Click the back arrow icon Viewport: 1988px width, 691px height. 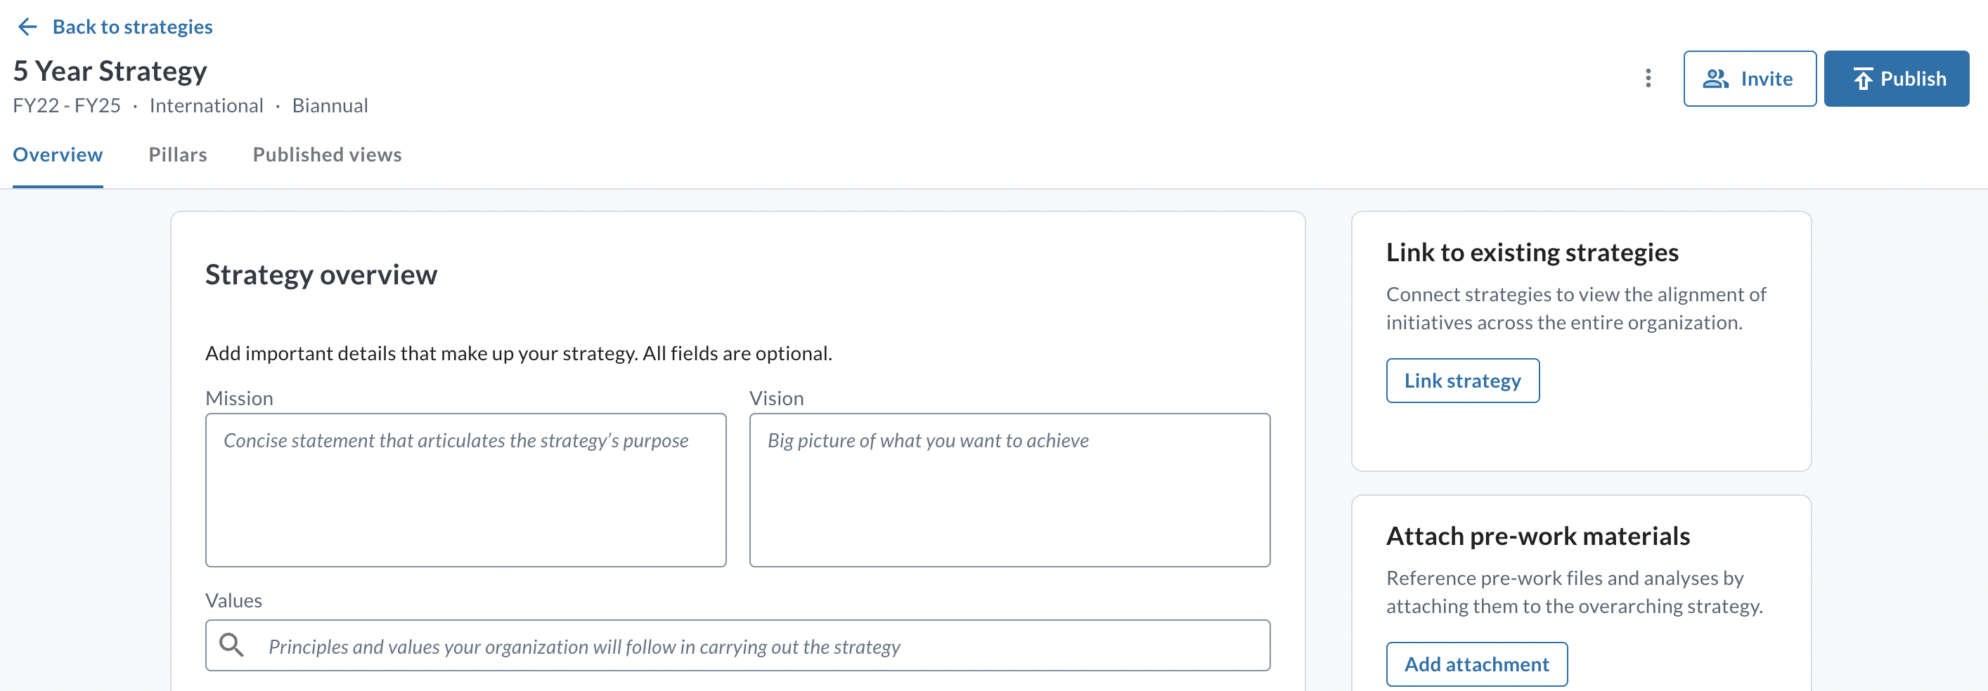[27, 27]
